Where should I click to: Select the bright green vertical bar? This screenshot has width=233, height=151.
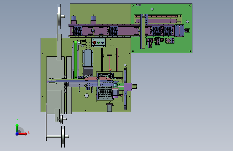click(x=76, y=60)
